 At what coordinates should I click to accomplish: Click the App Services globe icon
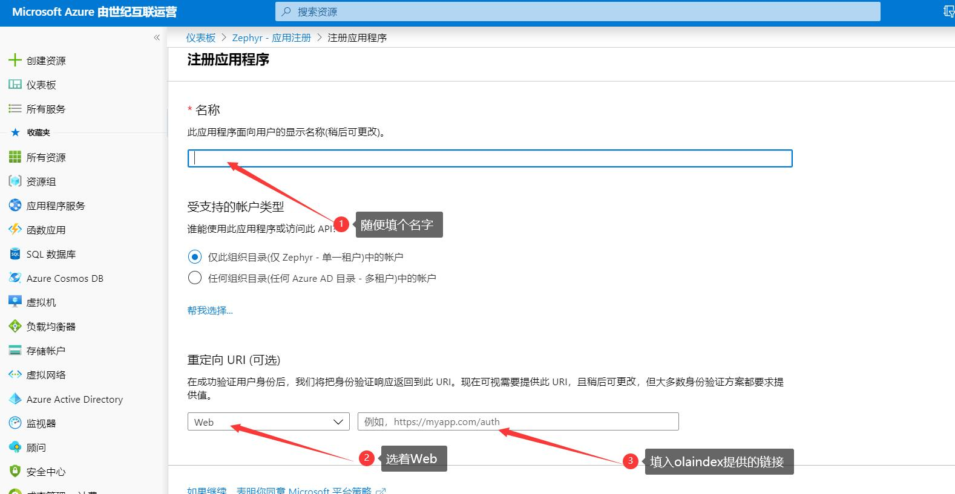click(15, 206)
